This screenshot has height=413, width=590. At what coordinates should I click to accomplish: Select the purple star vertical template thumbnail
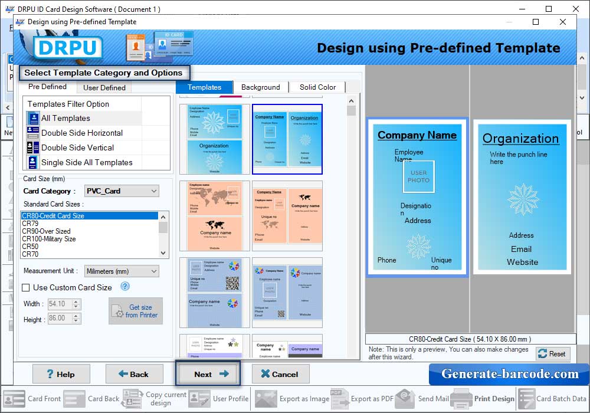click(x=287, y=346)
